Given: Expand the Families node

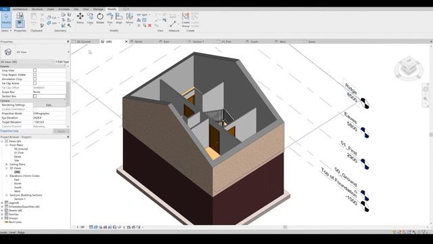Looking at the screenshot, I should 2,214.
